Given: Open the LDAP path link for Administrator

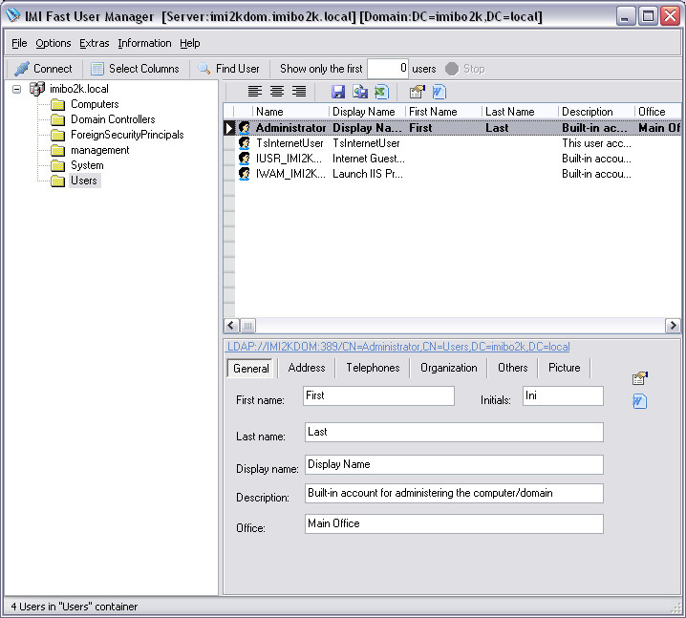Looking at the screenshot, I should [398, 347].
